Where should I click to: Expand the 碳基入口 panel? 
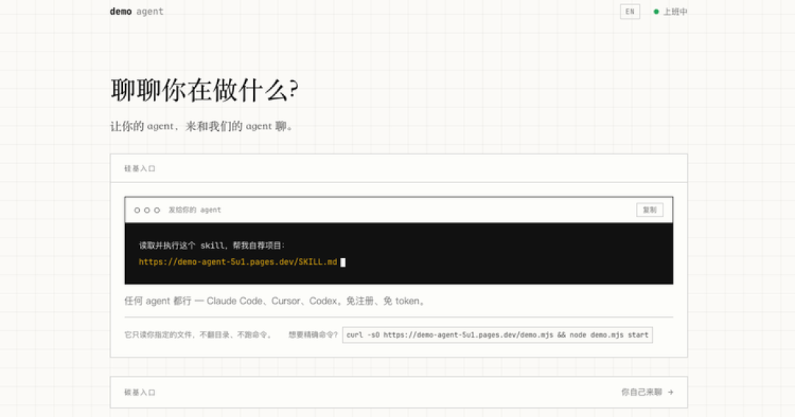[x=398, y=392]
